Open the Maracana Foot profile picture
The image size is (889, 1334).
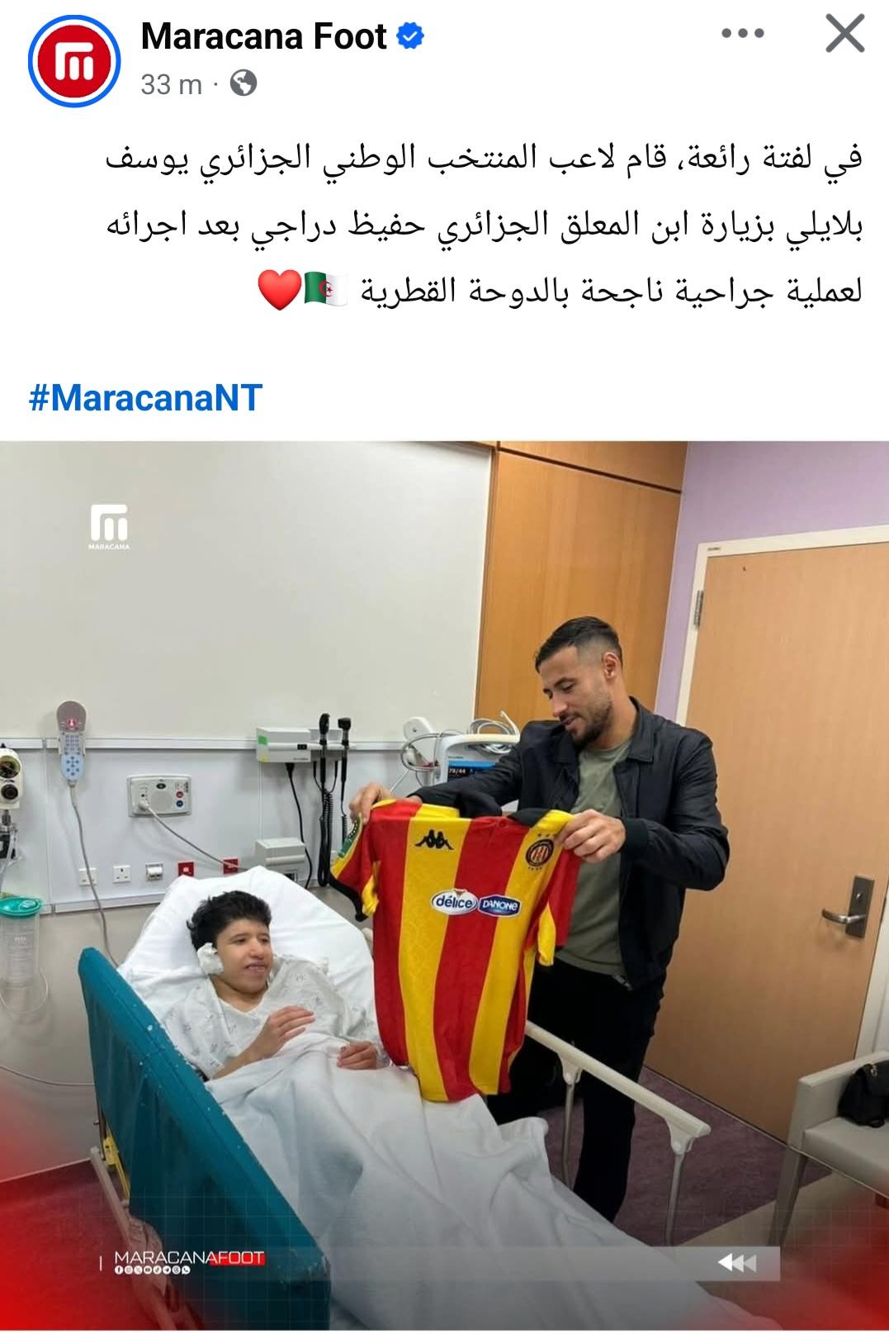(74, 60)
